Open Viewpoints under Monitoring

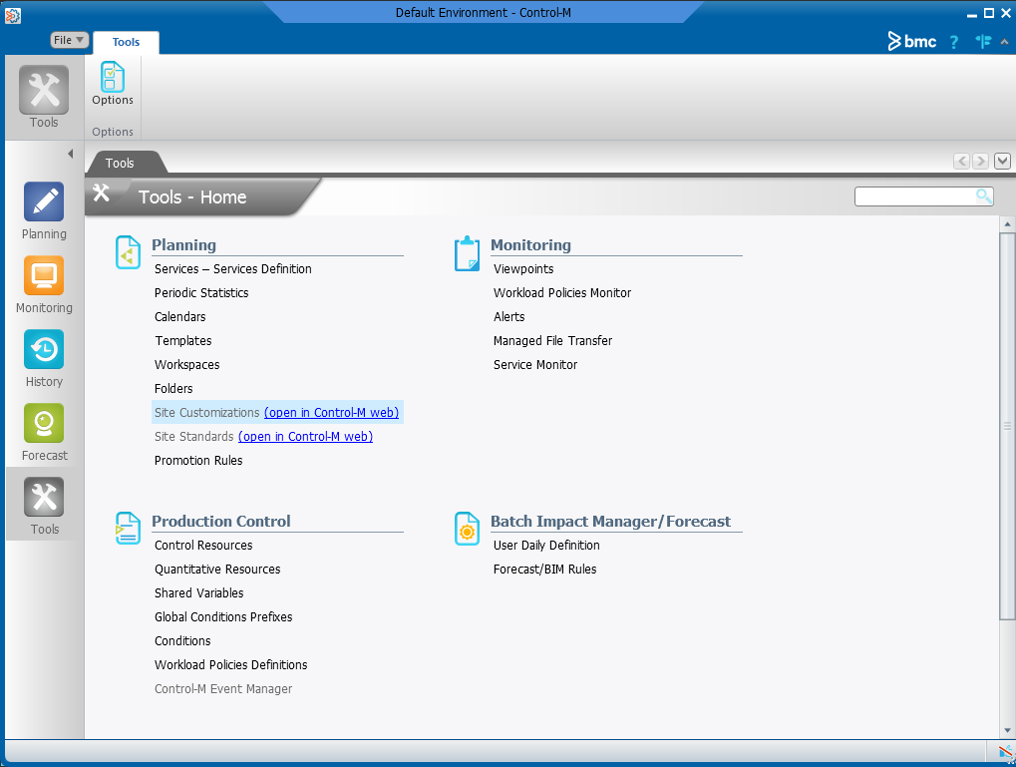point(523,269)
